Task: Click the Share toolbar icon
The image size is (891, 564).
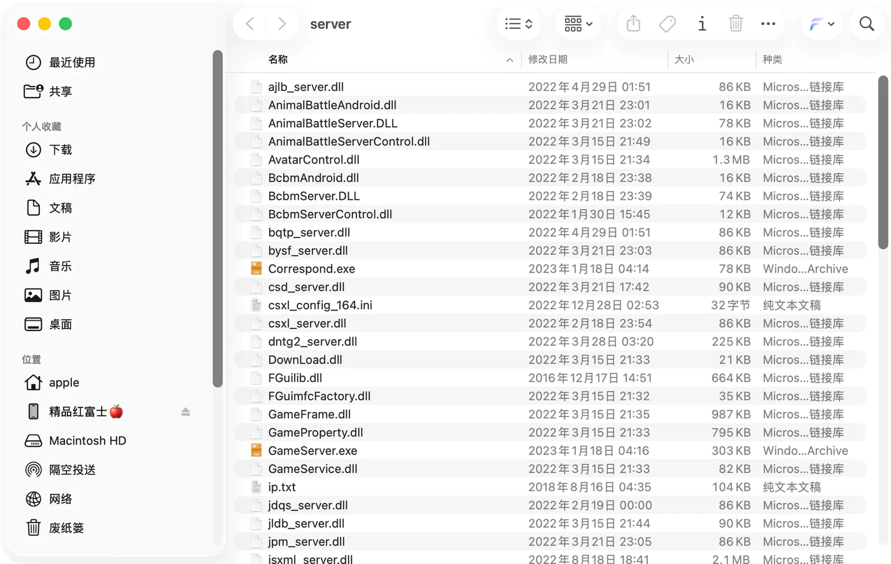Action: (x=633, y=24)
